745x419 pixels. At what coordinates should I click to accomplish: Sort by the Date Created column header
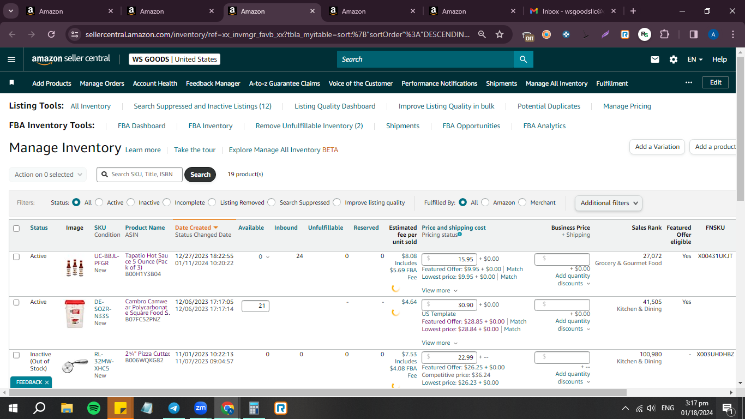point(196,228)
